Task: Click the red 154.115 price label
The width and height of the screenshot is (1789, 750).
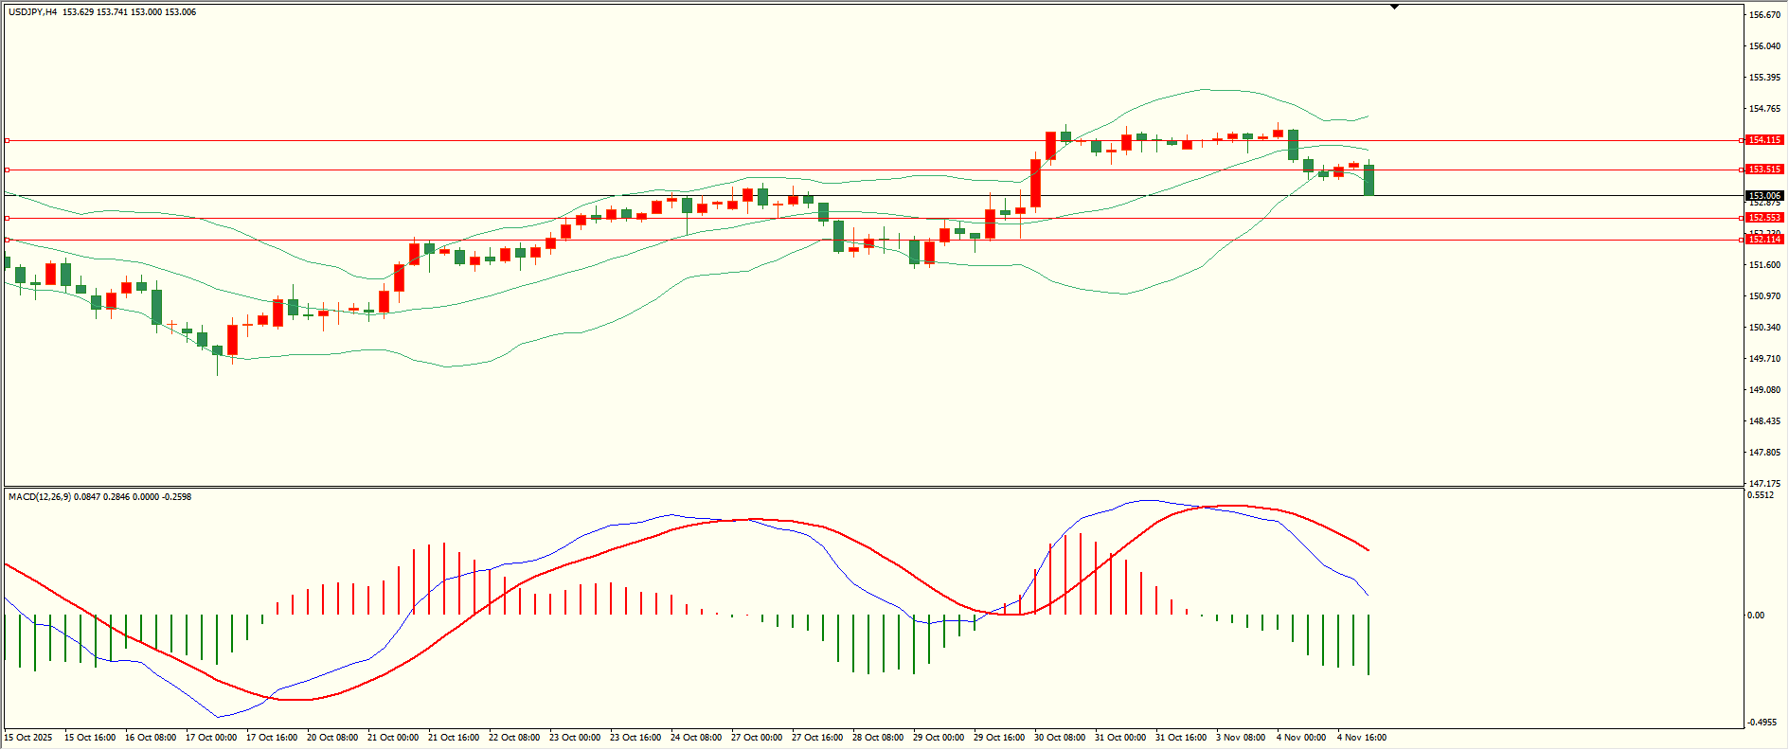Action: click(x=1764, y=140)
